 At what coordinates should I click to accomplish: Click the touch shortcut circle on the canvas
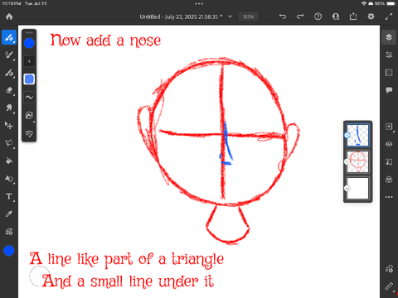(x=40, y=276)
